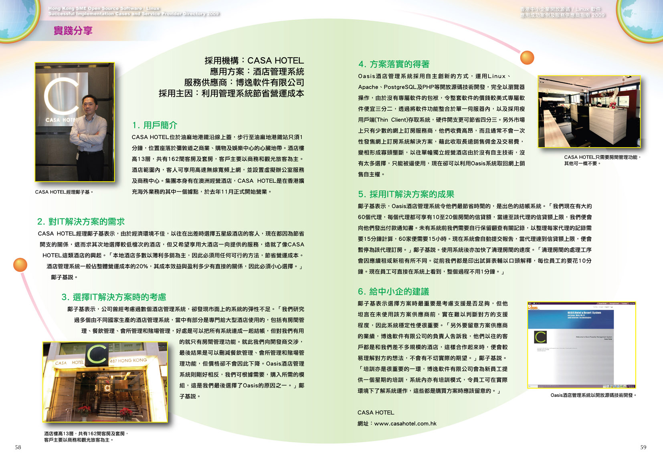Click the orange sphere beside section 4 heading

tap(527, 58)
